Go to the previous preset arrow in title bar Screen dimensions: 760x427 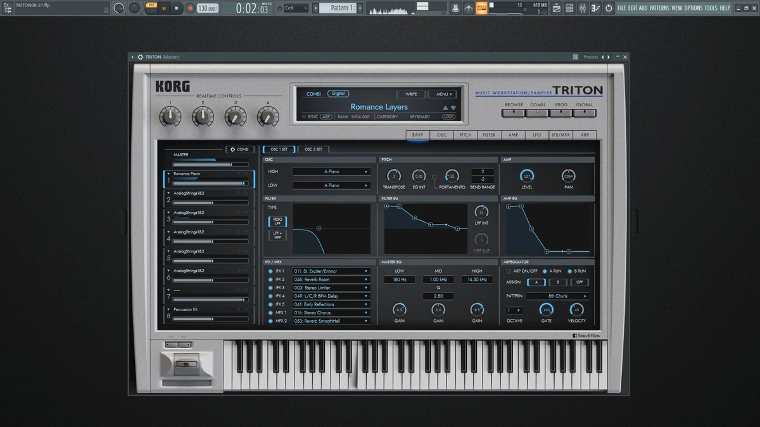[602, 57]
